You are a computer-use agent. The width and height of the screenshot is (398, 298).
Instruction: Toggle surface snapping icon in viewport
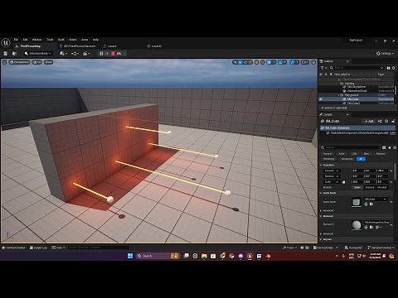263,62
